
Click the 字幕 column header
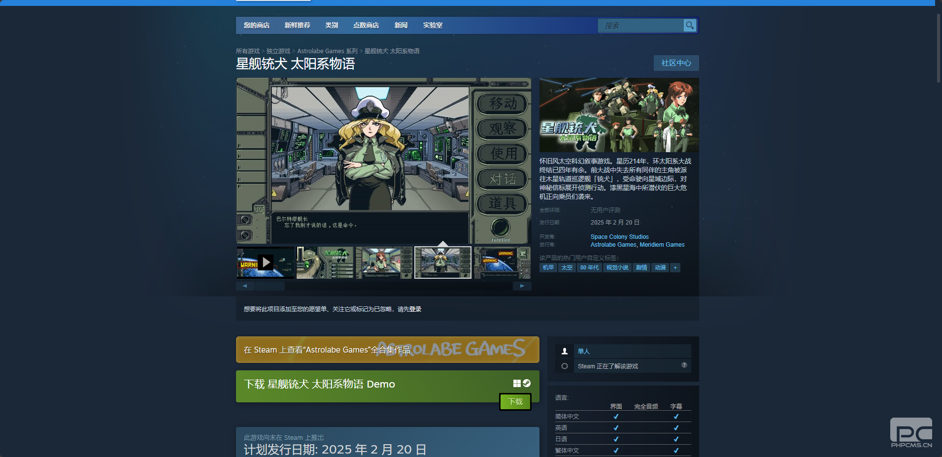click(x=676, y=407)
